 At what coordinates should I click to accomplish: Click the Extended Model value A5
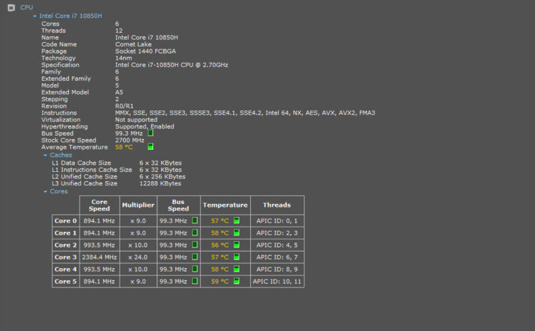(x=119, y=92)
